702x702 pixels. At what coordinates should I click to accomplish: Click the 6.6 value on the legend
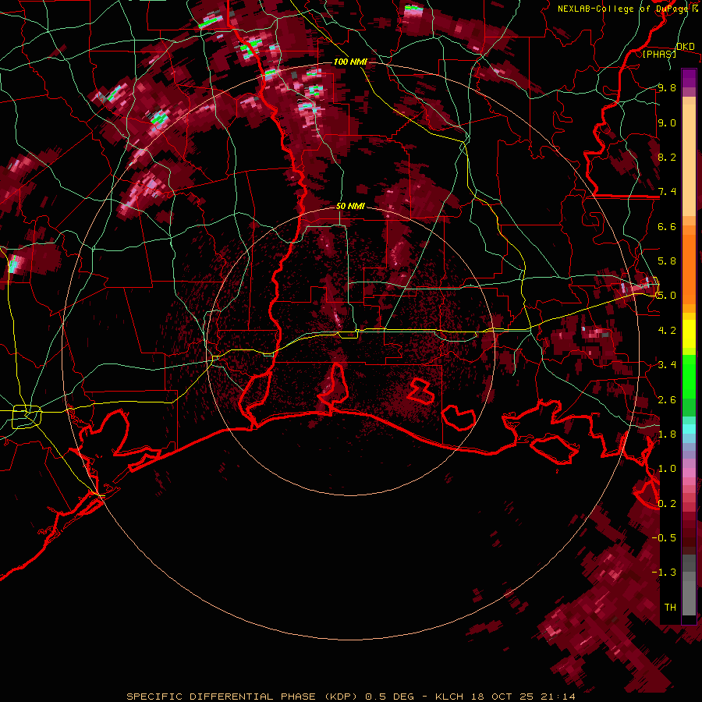click(667, 226)
